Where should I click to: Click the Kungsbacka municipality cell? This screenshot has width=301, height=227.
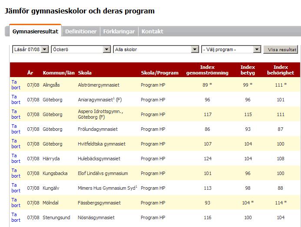[x=55, y=173]
